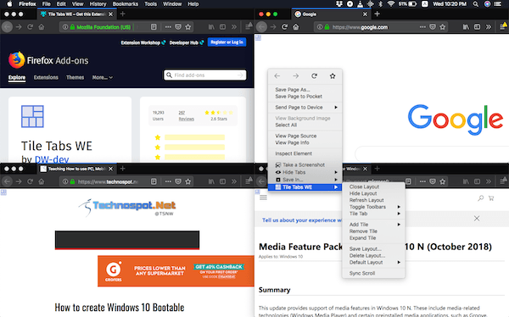Open the Extension Workshop link

tap(143, 42)
